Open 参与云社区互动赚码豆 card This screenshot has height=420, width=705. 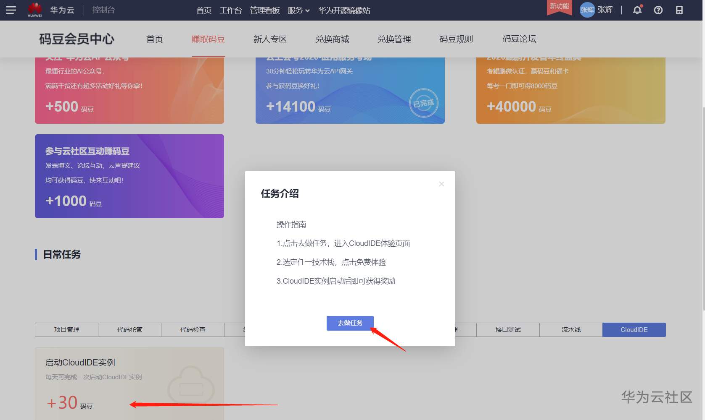[x=129, y=176]
